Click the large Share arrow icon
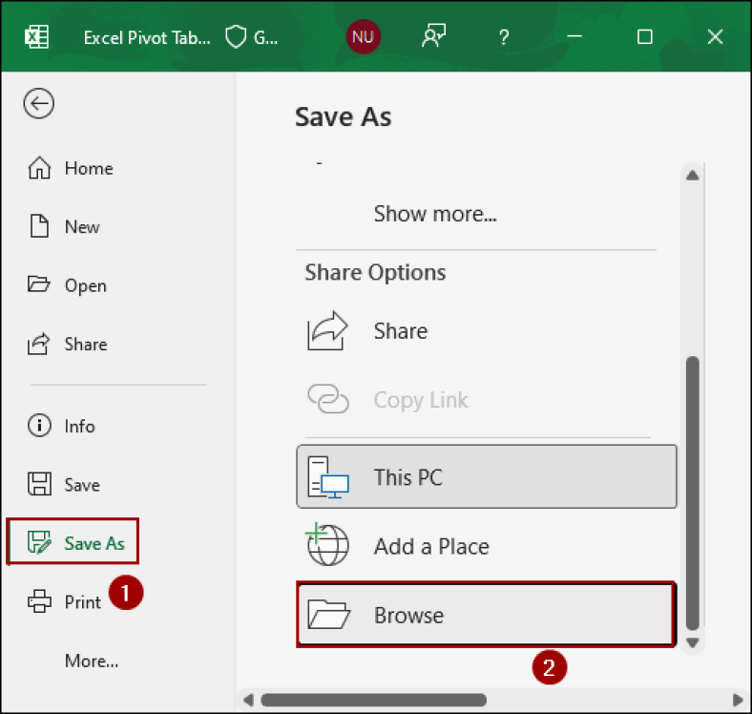This screenshot has height=714, width=752. (x=327, y=330)
